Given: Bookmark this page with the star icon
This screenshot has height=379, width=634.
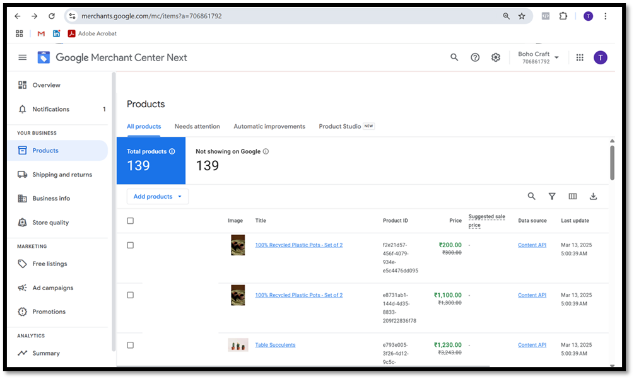Looking at the screenshot, I should (522, 16).
